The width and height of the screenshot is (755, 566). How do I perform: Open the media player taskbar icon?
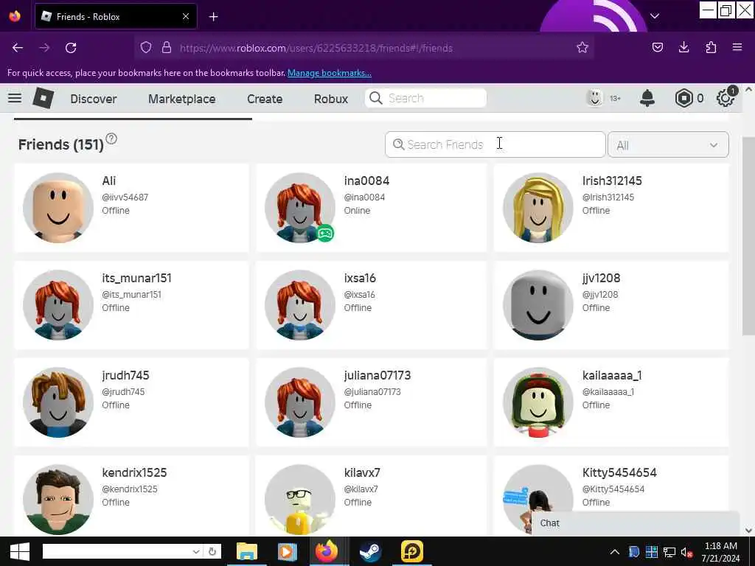[287, 551]
